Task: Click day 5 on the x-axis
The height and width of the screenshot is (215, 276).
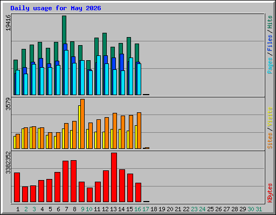Action: click(50, 209)
